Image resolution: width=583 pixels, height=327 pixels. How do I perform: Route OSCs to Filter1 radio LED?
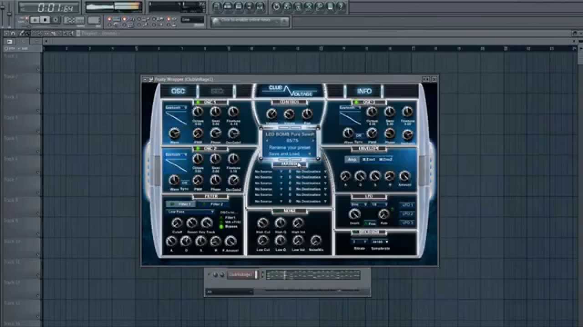point(222,218)
